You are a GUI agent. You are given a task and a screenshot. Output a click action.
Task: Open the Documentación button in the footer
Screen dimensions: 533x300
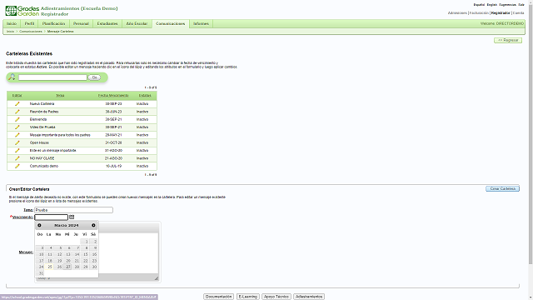[218, 297]
